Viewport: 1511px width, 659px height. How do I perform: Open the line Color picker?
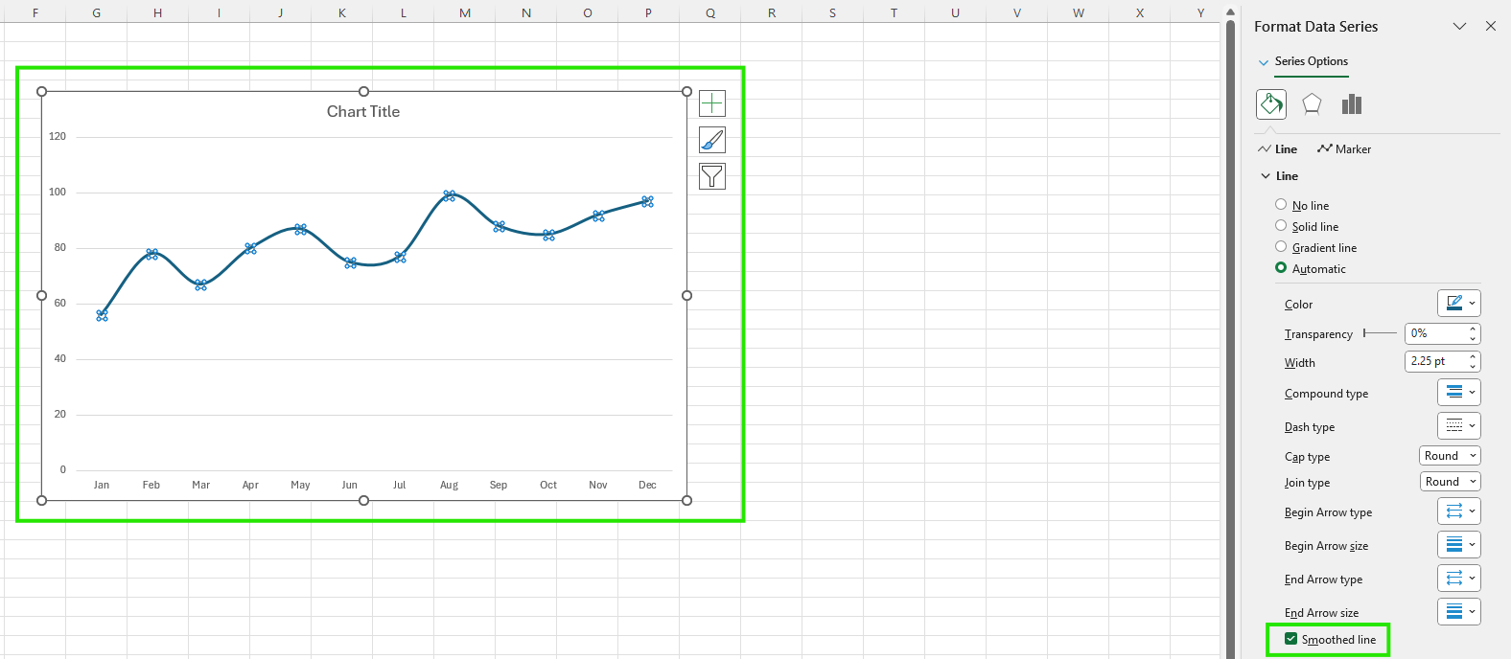(1459, 303)
